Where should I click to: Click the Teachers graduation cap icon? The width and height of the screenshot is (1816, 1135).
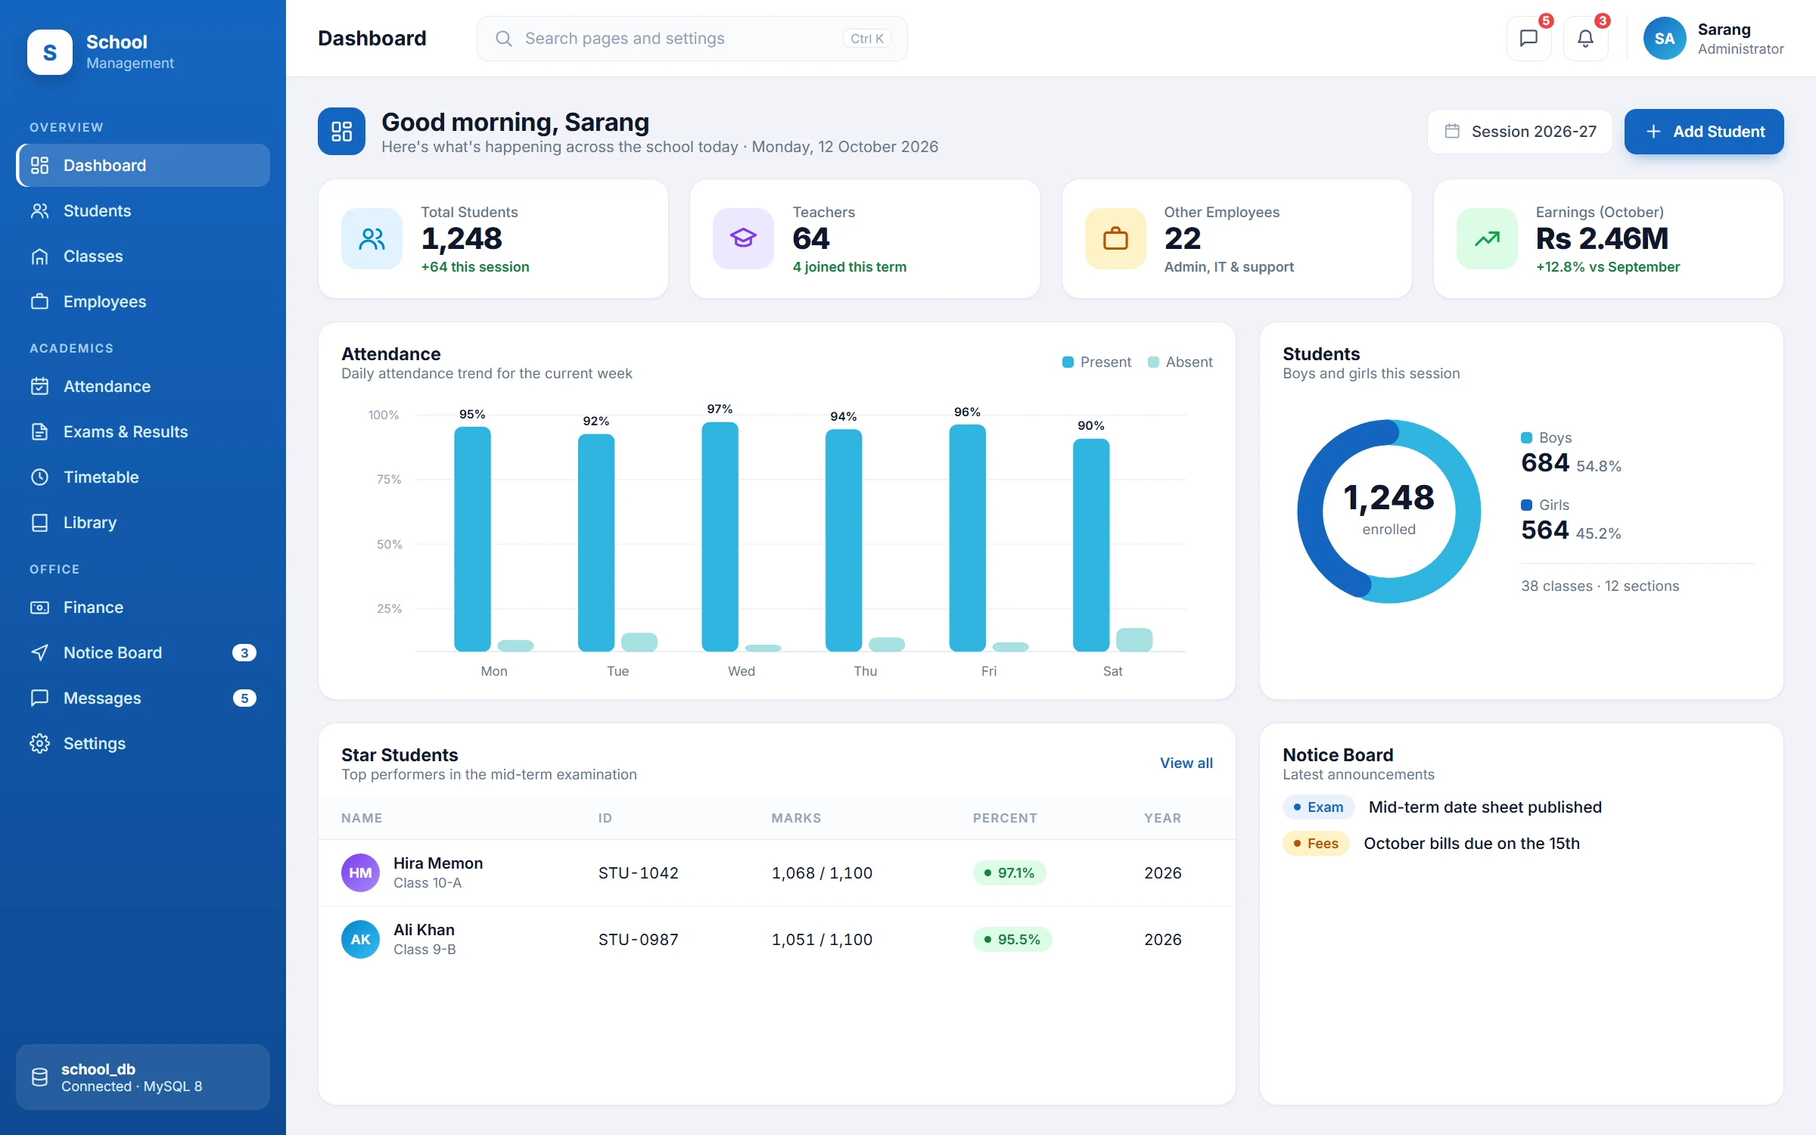coord(743,239)
